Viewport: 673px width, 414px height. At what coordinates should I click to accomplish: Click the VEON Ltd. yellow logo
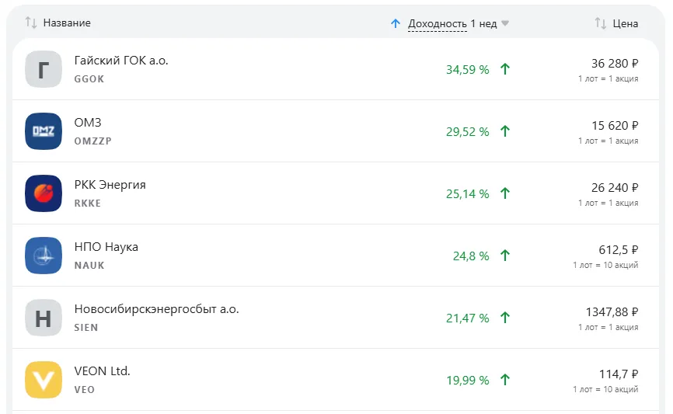tap(44, 380)
